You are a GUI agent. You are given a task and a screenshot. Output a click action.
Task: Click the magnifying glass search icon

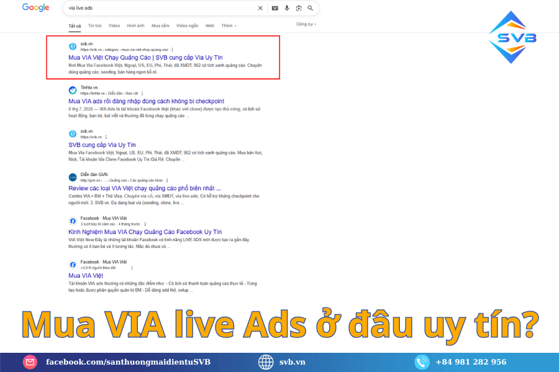[x=310, y=8]
